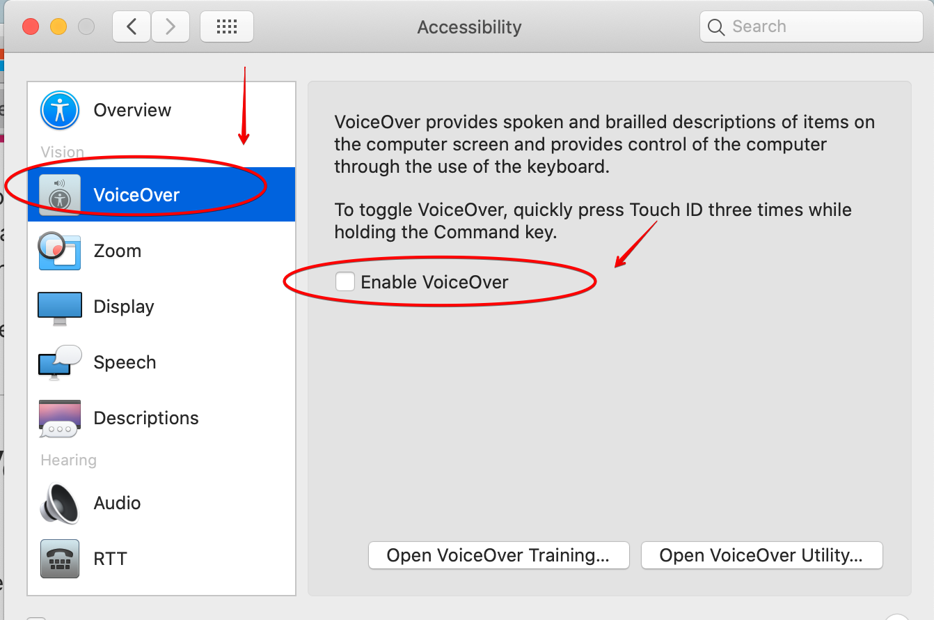Viewport: 934px width, 620px height.
Task: Select the VoiceOver icon in sidebar
Action: coord(60,194)
